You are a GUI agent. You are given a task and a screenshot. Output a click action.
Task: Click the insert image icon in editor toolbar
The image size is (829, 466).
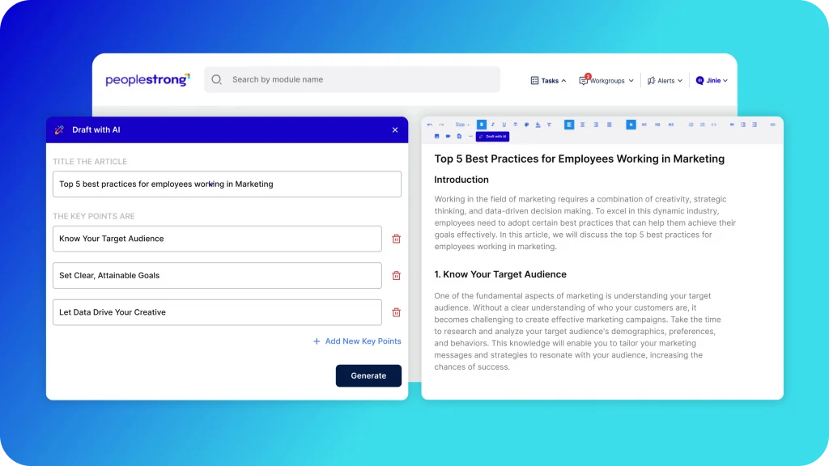click(436, 136)
